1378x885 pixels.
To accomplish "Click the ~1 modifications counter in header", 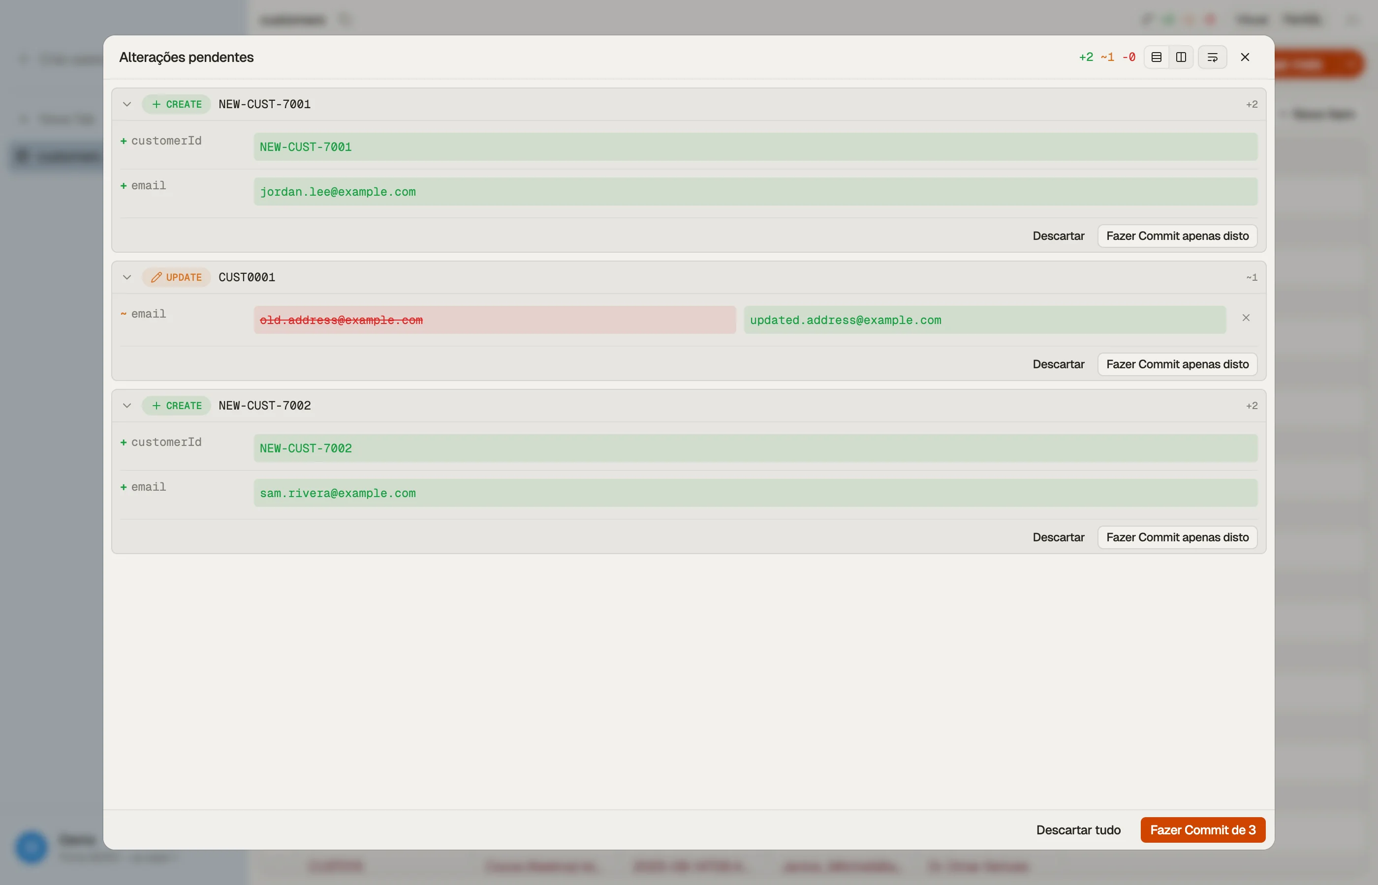I will [1107, 57].
